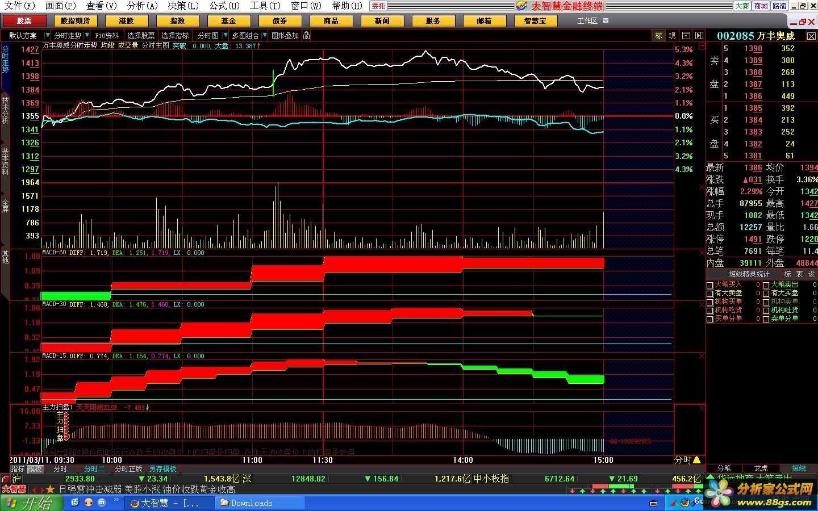Click the 路演 icon in the title bar
Screen dimensions: 818x511
pyautogui.click(x=779, y=6)
